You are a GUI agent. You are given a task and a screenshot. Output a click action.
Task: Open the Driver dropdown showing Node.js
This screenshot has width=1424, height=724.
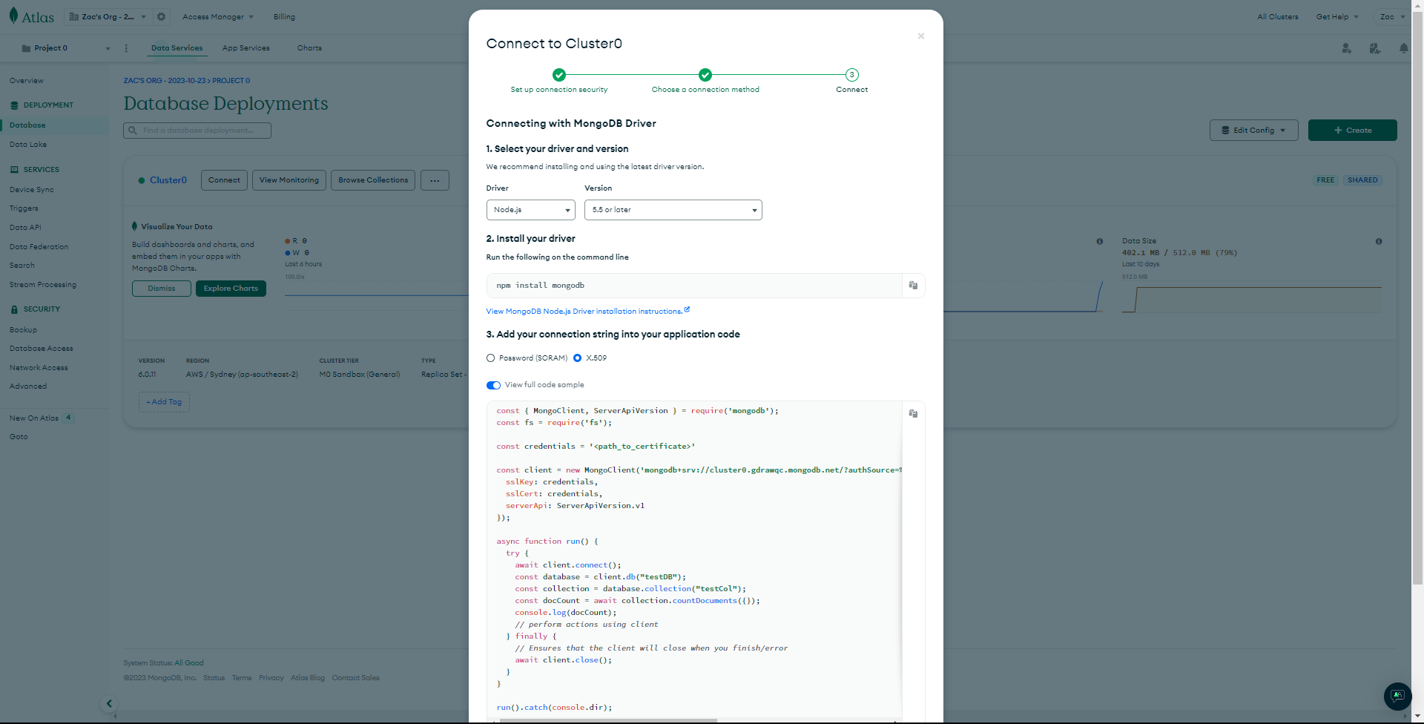point(530,210)
